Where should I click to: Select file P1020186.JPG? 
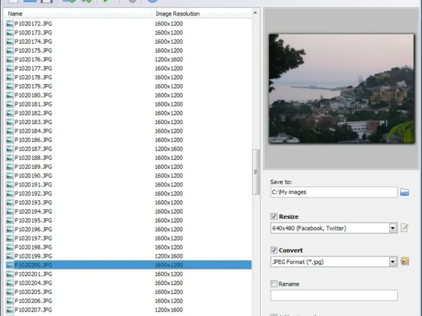(33, 140)
